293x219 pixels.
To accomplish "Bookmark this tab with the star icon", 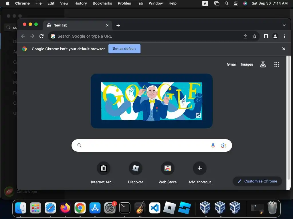I will click(254, 36).
